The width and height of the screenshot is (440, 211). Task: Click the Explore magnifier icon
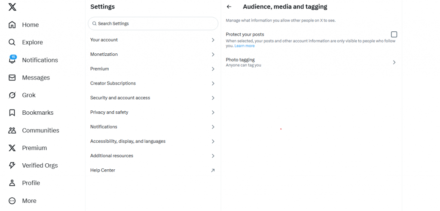point(12,43)
